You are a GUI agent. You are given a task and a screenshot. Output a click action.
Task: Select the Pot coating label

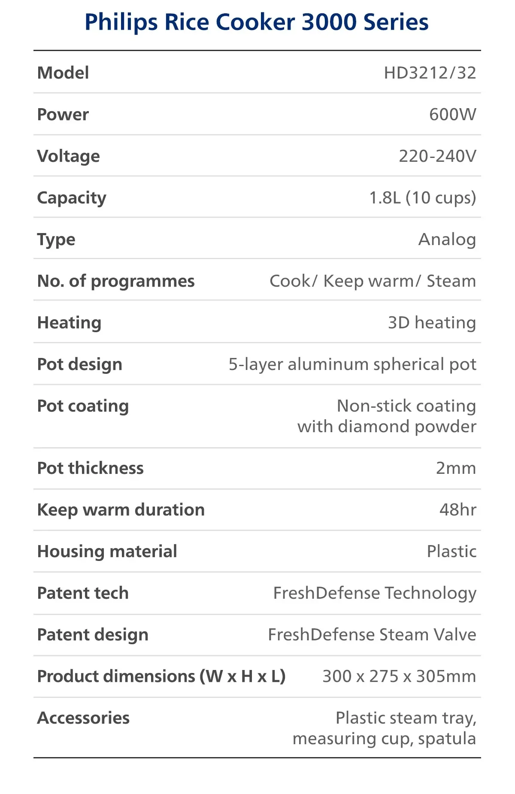[x=83, y=406]
